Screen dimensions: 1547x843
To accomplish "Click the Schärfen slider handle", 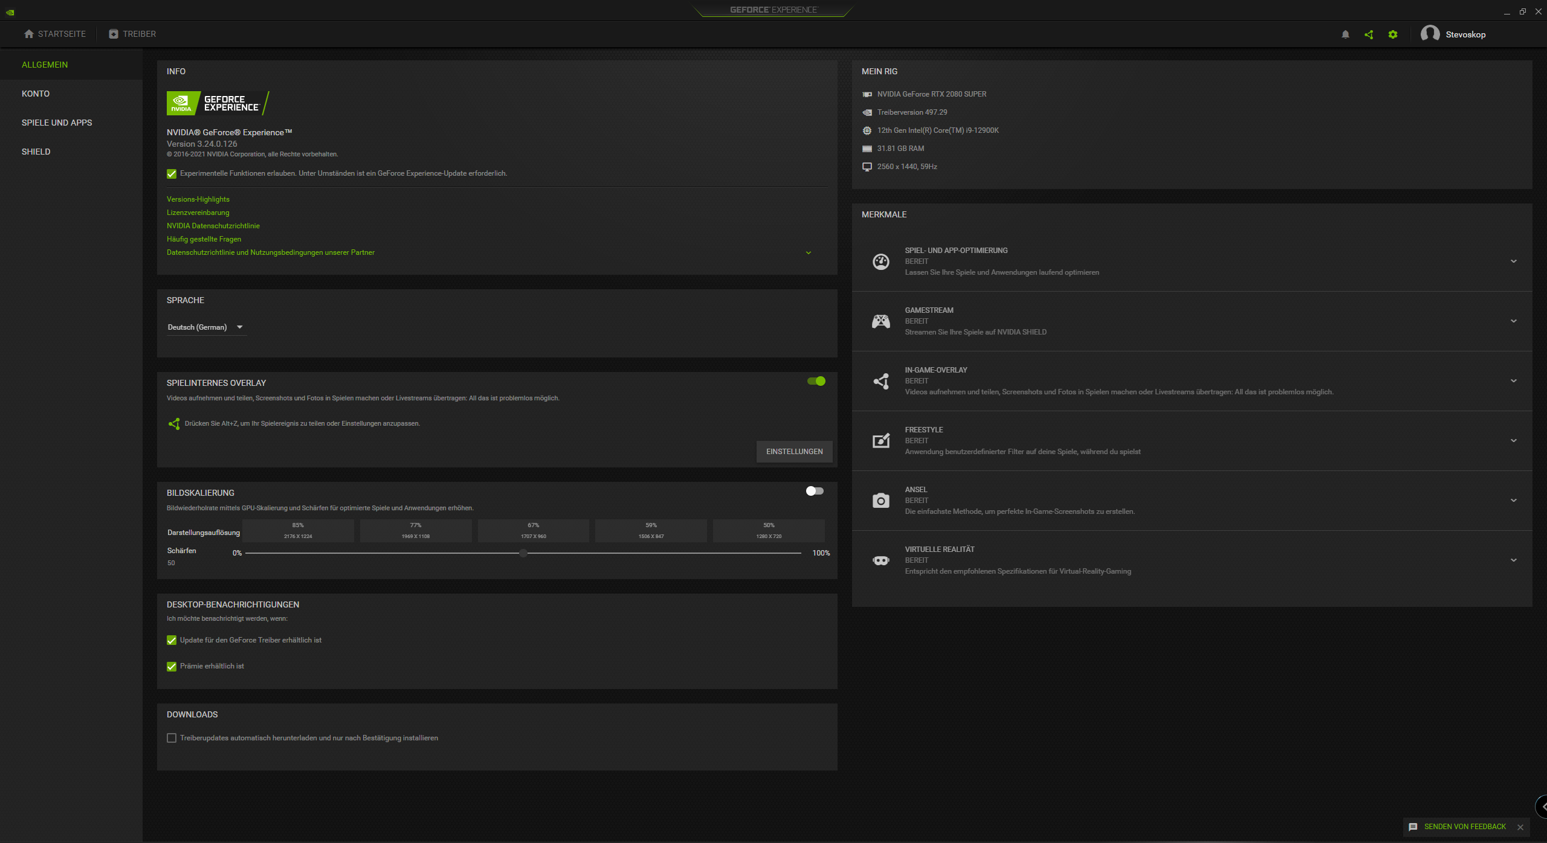I will pos(523,553).
